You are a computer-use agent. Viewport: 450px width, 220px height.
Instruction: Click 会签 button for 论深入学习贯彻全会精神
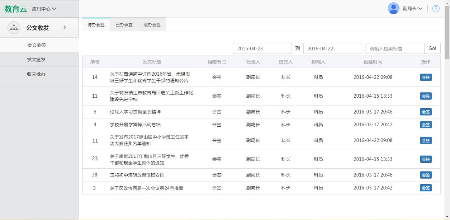[x=426, y=112]
